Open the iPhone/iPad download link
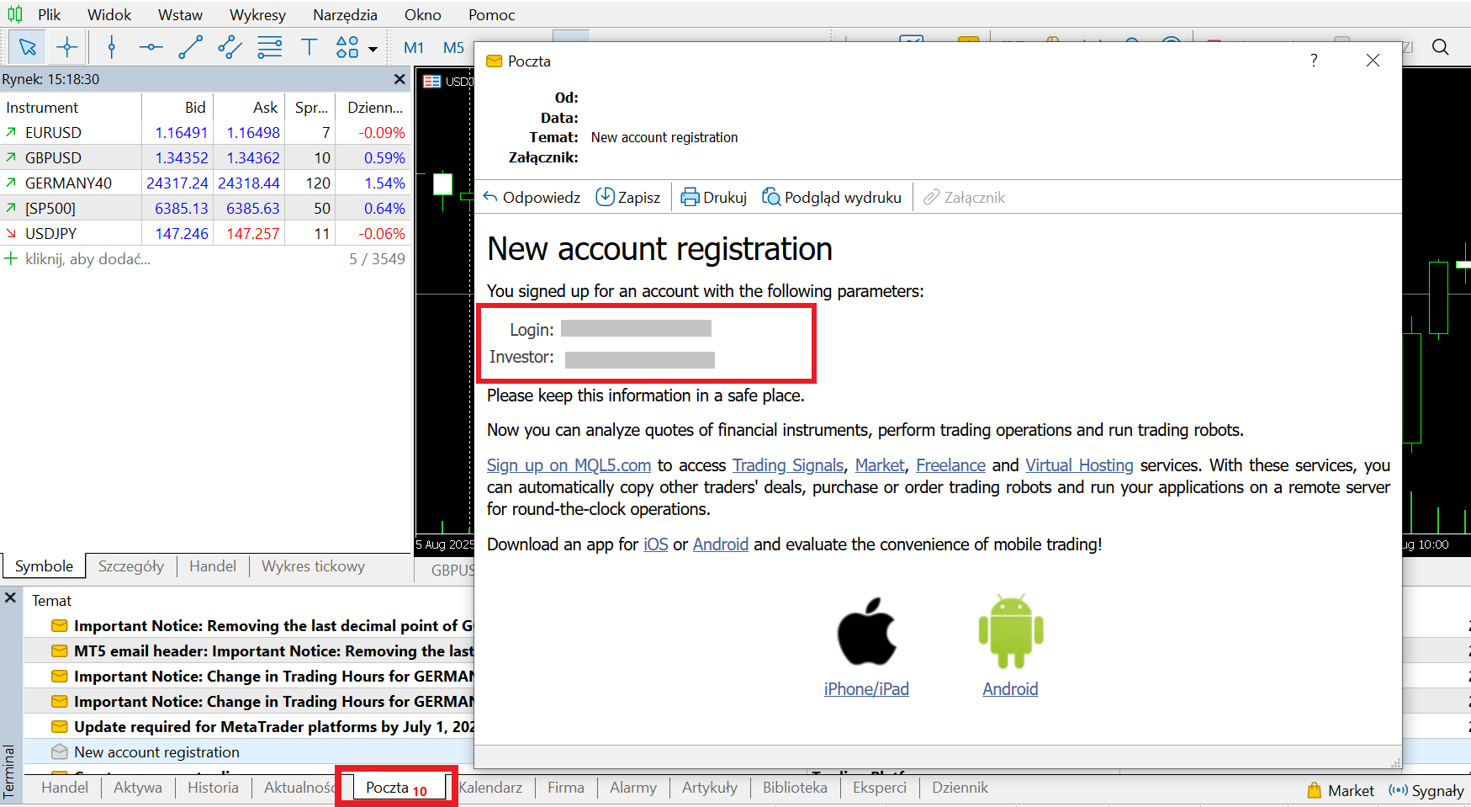This screenshot has width=1471, height=807. 866,689
